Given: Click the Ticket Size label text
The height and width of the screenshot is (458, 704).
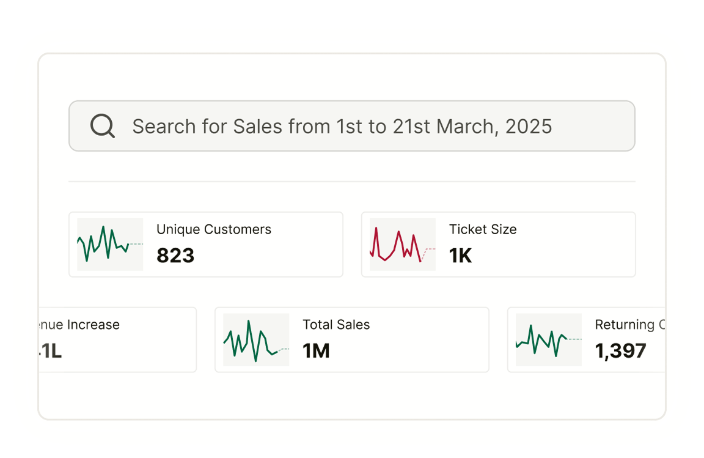Looking at the screenshot, I should tap(483, 230).
